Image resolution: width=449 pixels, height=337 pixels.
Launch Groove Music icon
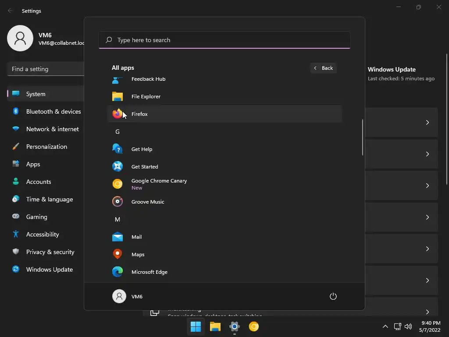point(118,202)
